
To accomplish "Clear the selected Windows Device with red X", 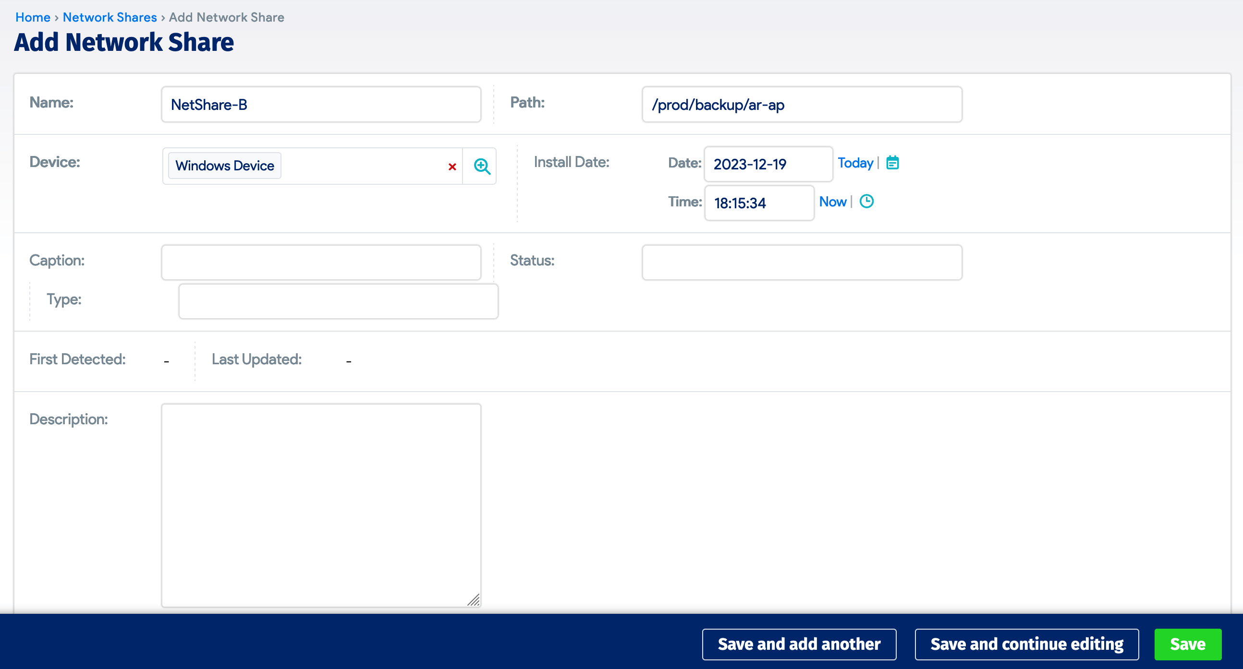I will coord(451,167).
